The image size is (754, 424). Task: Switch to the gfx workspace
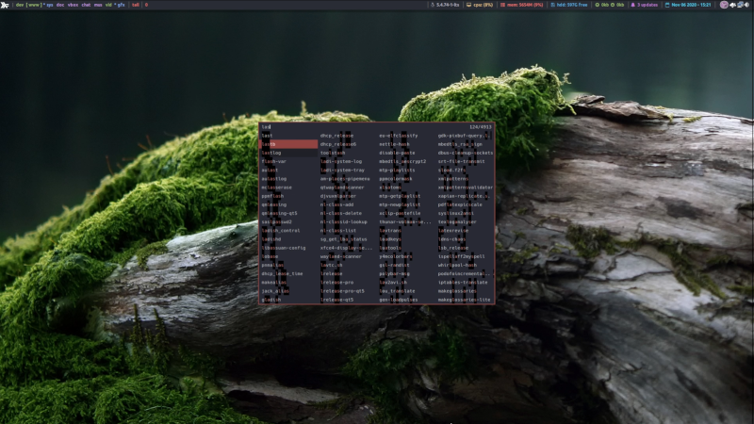pyautogui.click(x=120, y=5)
